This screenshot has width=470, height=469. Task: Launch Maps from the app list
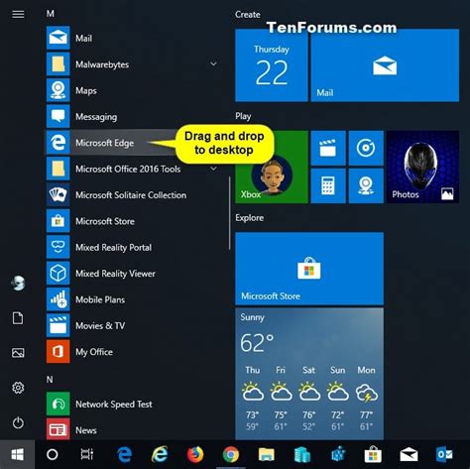pos(132,90)
